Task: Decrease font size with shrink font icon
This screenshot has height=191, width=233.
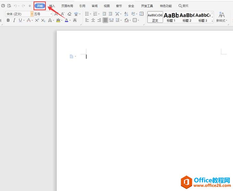Action: point(63,14)
